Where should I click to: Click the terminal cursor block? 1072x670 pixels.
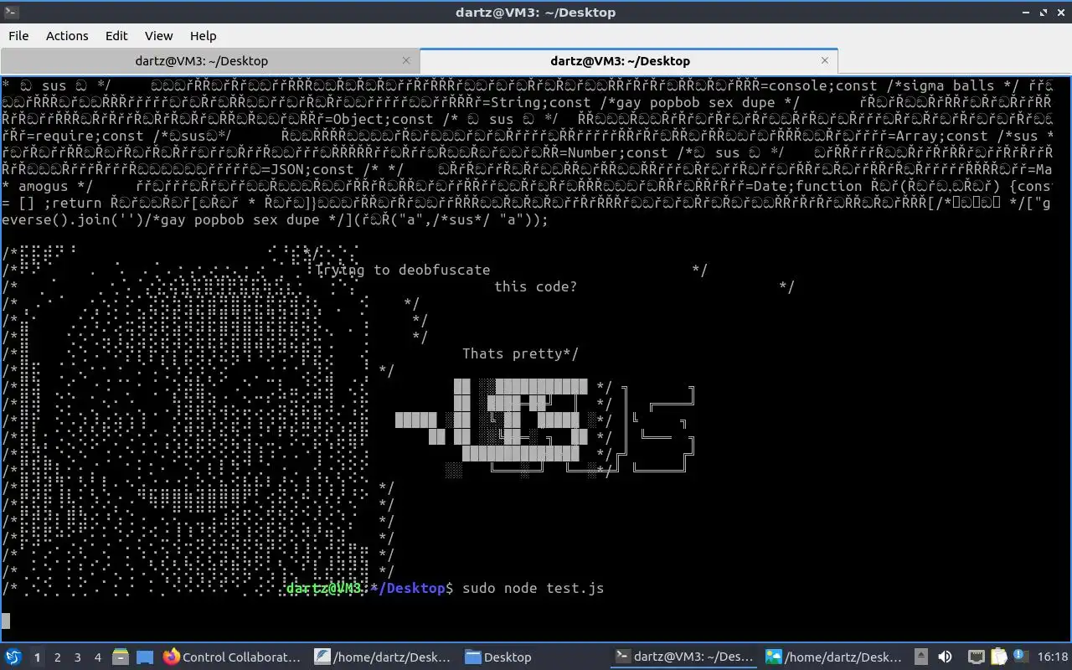tap(6, 621)
